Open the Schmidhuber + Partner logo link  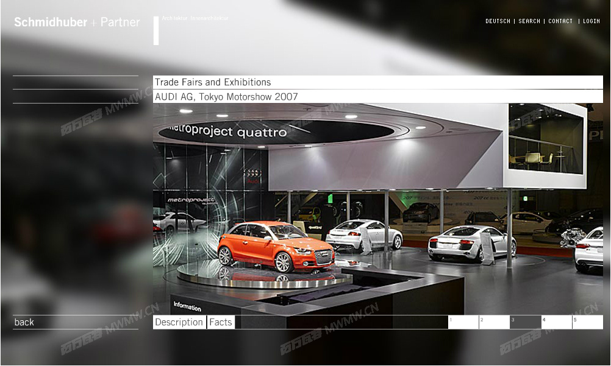click(x=77, y=22)
